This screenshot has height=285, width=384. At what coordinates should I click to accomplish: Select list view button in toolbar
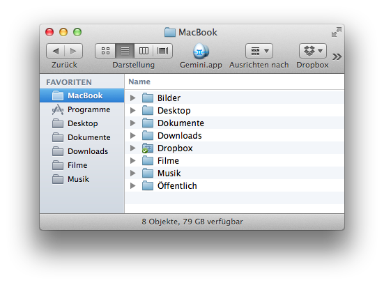(125, 51)
